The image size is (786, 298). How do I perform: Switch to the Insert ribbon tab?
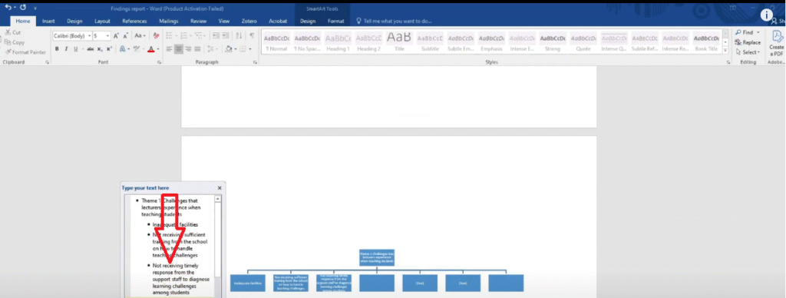click(48, 21)
